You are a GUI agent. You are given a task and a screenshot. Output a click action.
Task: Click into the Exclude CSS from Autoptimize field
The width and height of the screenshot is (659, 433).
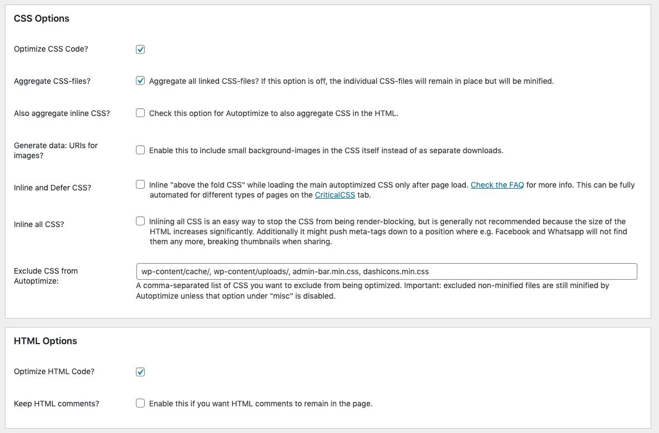click(x=386, y=271)
